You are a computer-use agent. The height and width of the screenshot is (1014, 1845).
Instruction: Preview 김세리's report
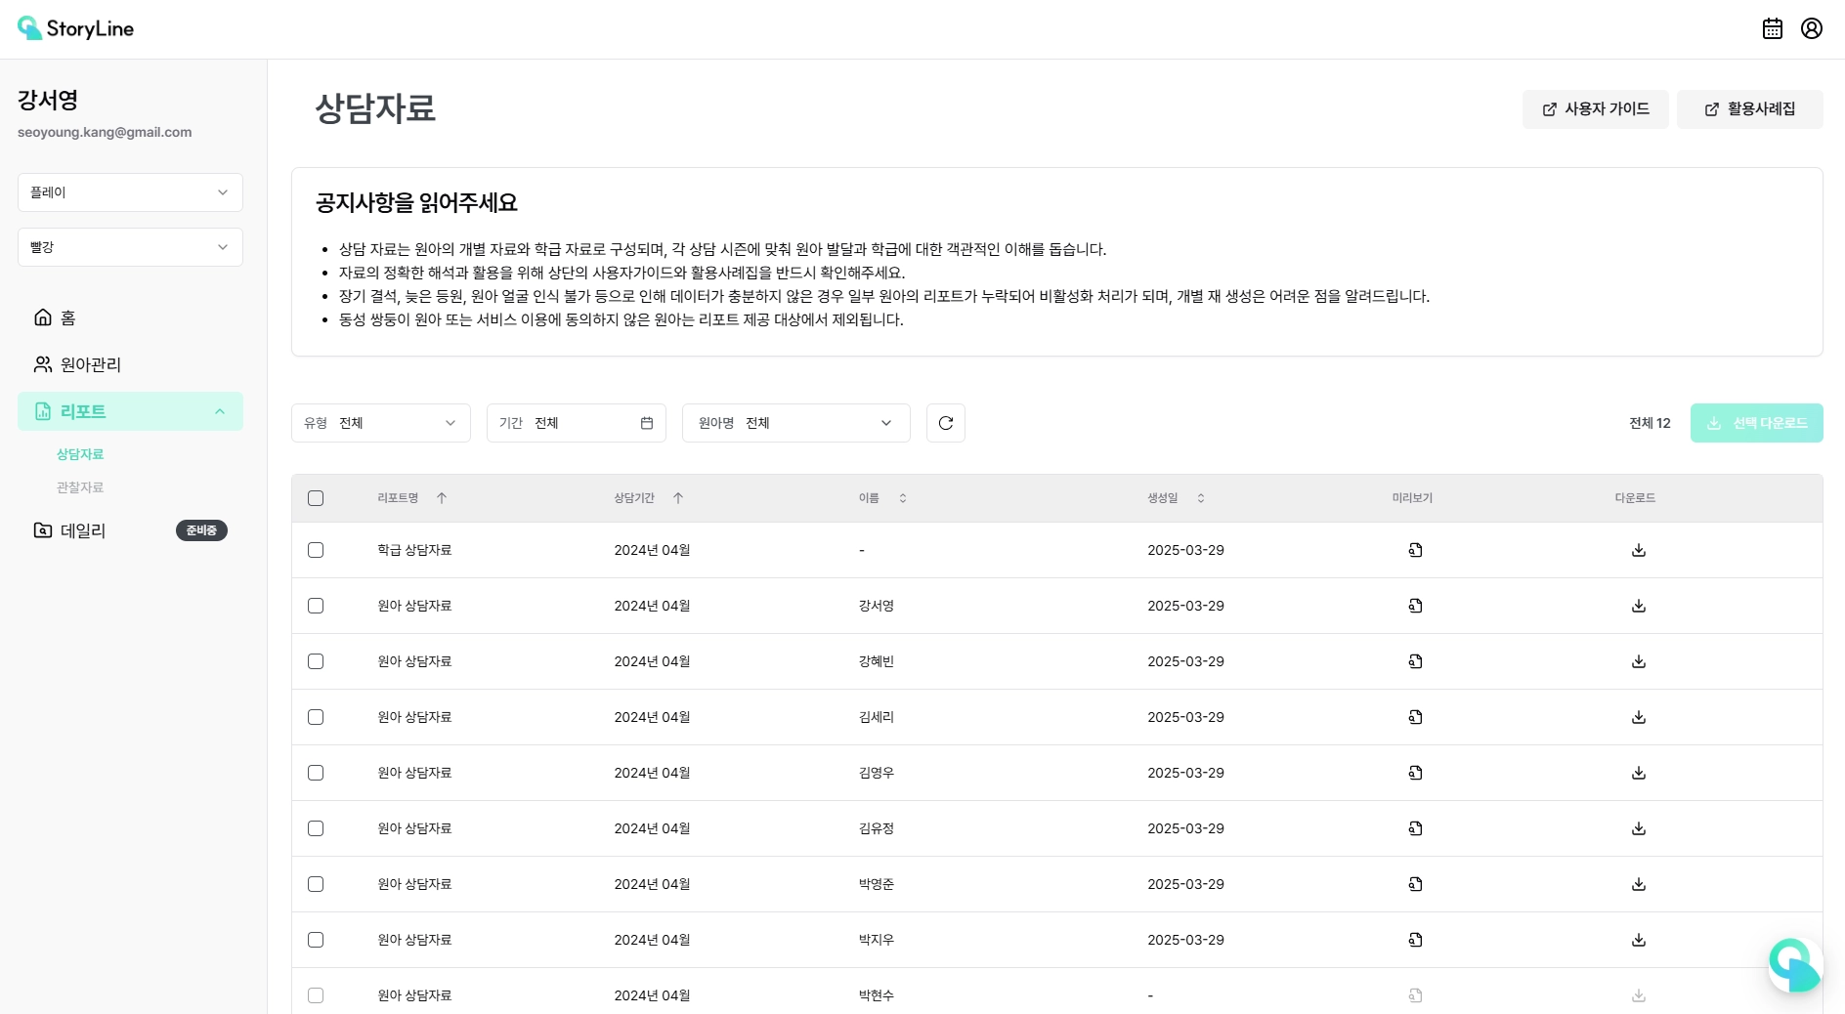tap(1415, 717)
